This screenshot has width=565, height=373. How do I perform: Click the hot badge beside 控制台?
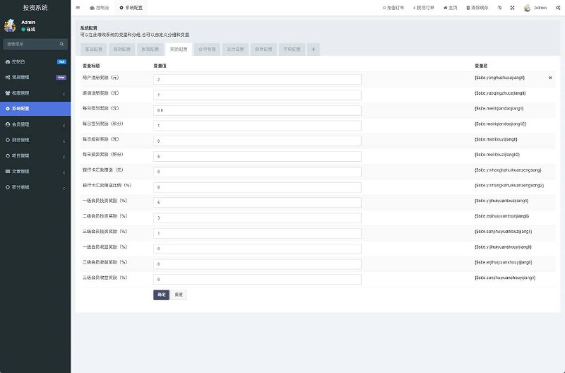61,61
